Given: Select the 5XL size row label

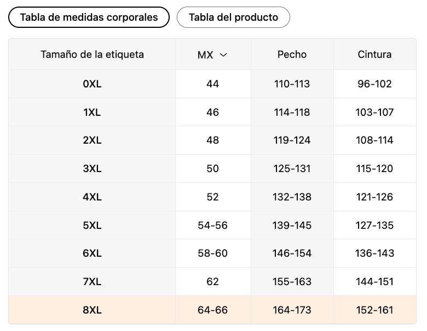Looking at the screenshot, I should 93,225.
